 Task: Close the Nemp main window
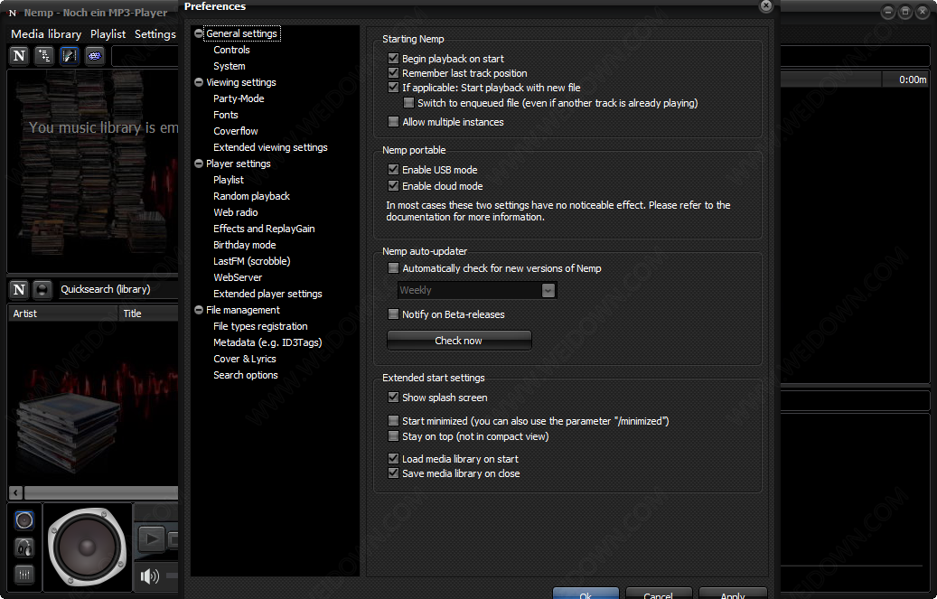coord(923,12)
